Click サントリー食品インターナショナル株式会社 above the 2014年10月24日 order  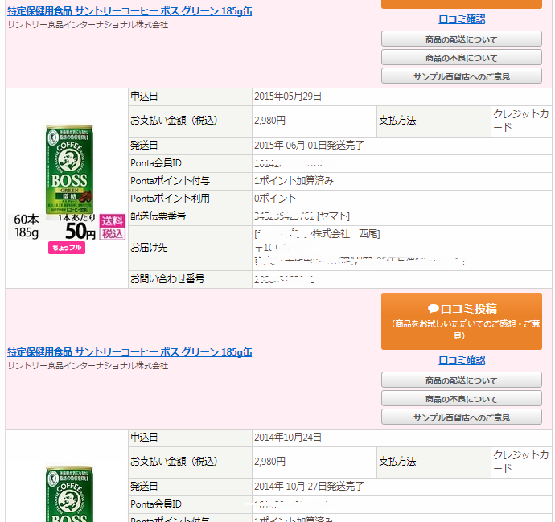click(x=88, y=366)
